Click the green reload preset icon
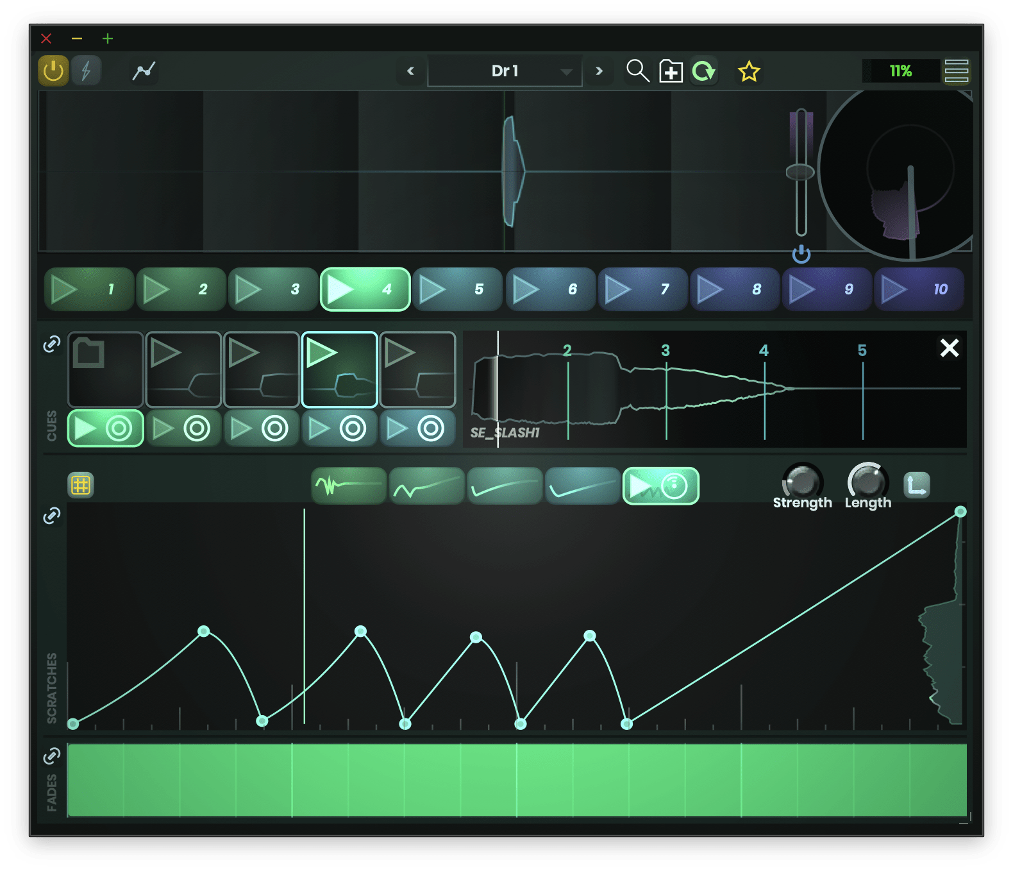This screenshot has width=1013, height=871. click(704, 71)
